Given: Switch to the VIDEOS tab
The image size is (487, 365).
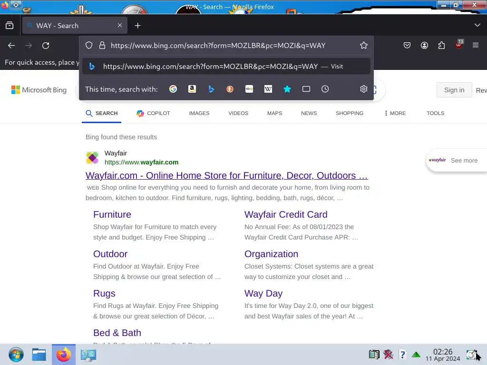Looking at the screenshot, I should 238,113.
